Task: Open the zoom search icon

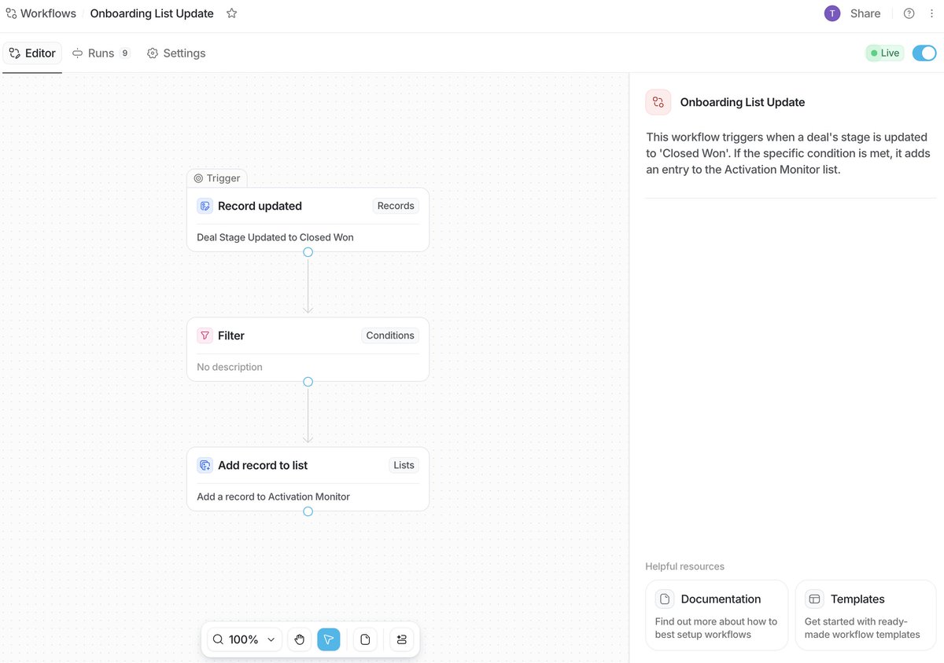Action: click(x=218, y=639)
